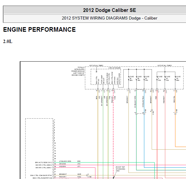Click the 'STOP LAMP SW OUT' label
This screenshot has height=179, width=186.
pyautogui.click(x=103, y=80)
